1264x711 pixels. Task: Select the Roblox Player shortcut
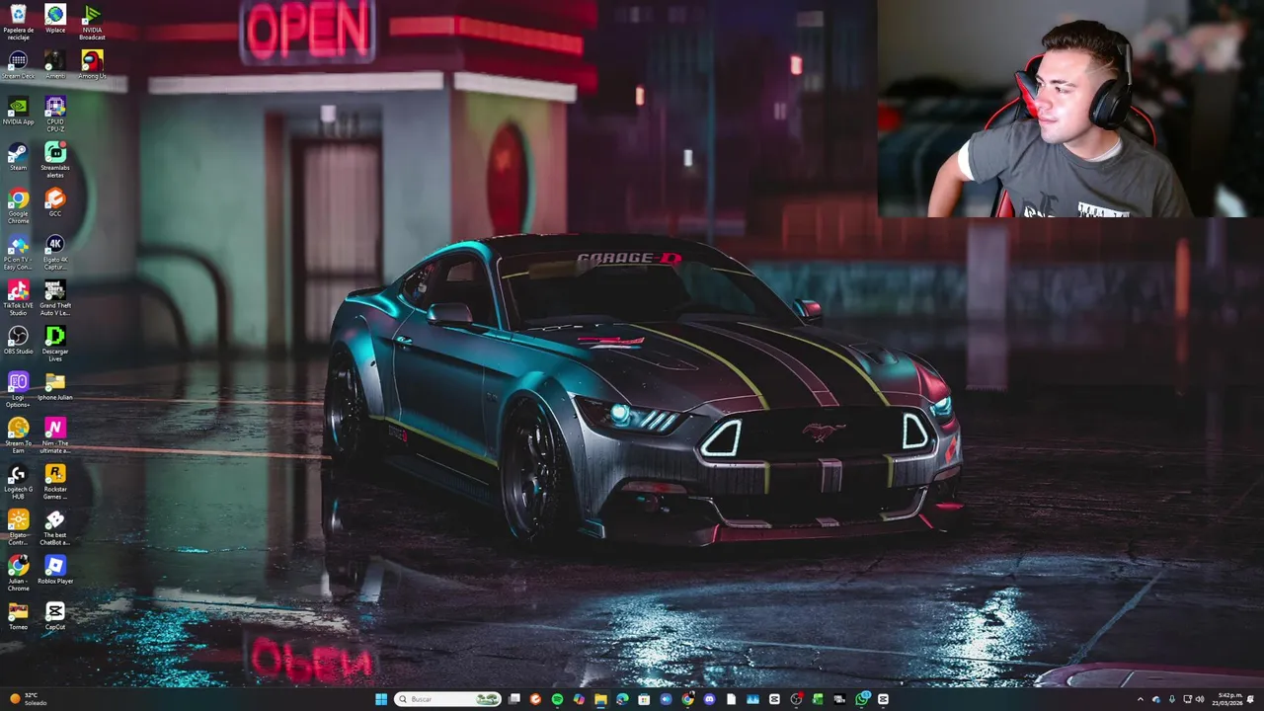(x=55, y=570)
